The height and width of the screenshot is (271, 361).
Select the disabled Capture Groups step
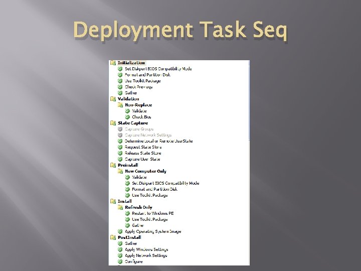pos(139,129)
